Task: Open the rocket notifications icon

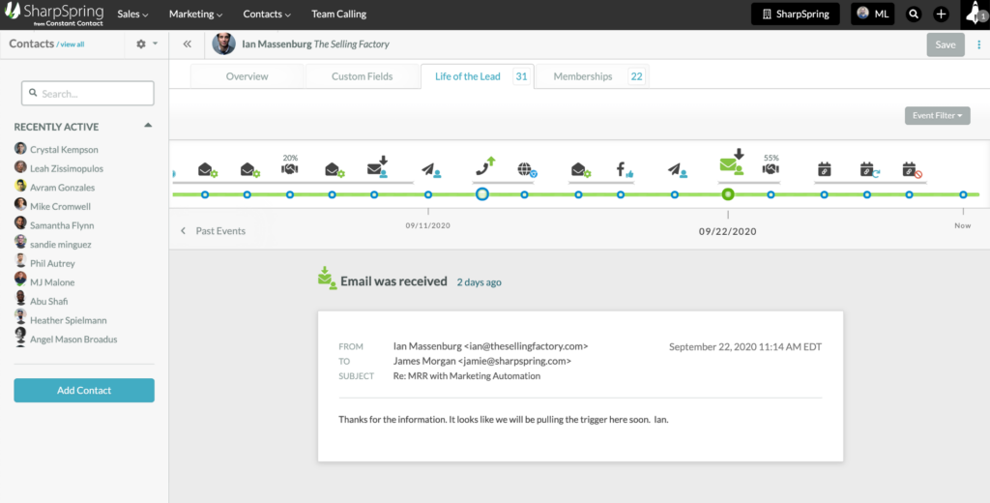Action: click(975, 14)
